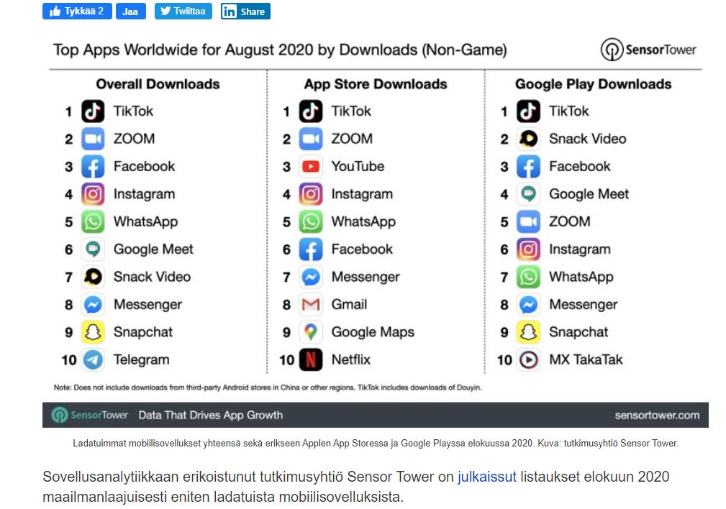This screenshot has width=726, height=509.
Task: Click the MX TakaTak app icon
Action: pos(528,359)
